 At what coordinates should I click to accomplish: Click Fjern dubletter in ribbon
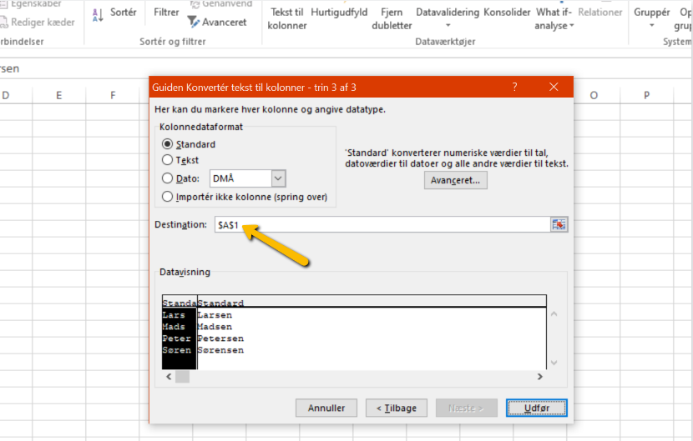coord(391,18)
